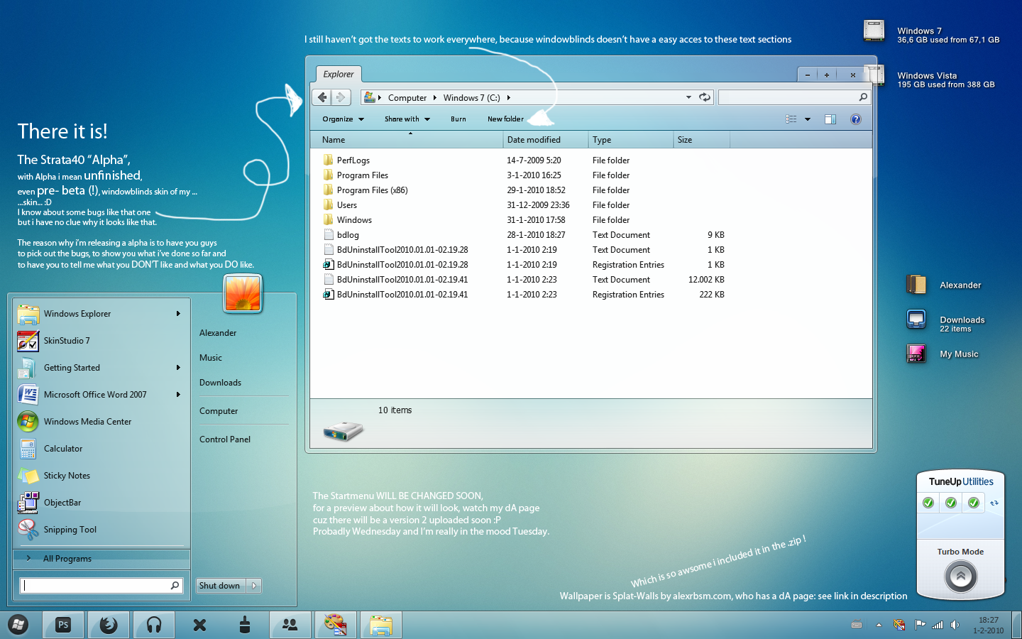
Task: Open the Windows Vista drive desktop icon
Action: coord(876,77)
